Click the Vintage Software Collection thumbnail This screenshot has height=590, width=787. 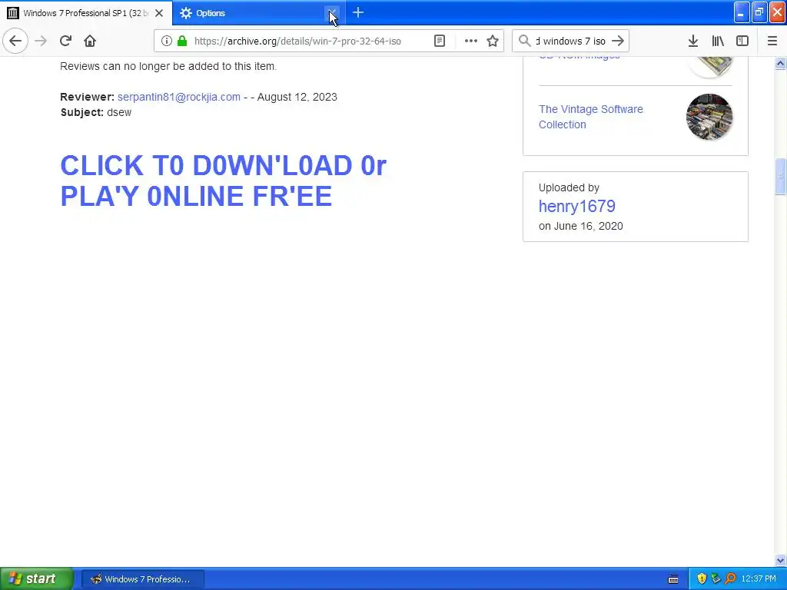pyautogui.click(x=709, y=117)
